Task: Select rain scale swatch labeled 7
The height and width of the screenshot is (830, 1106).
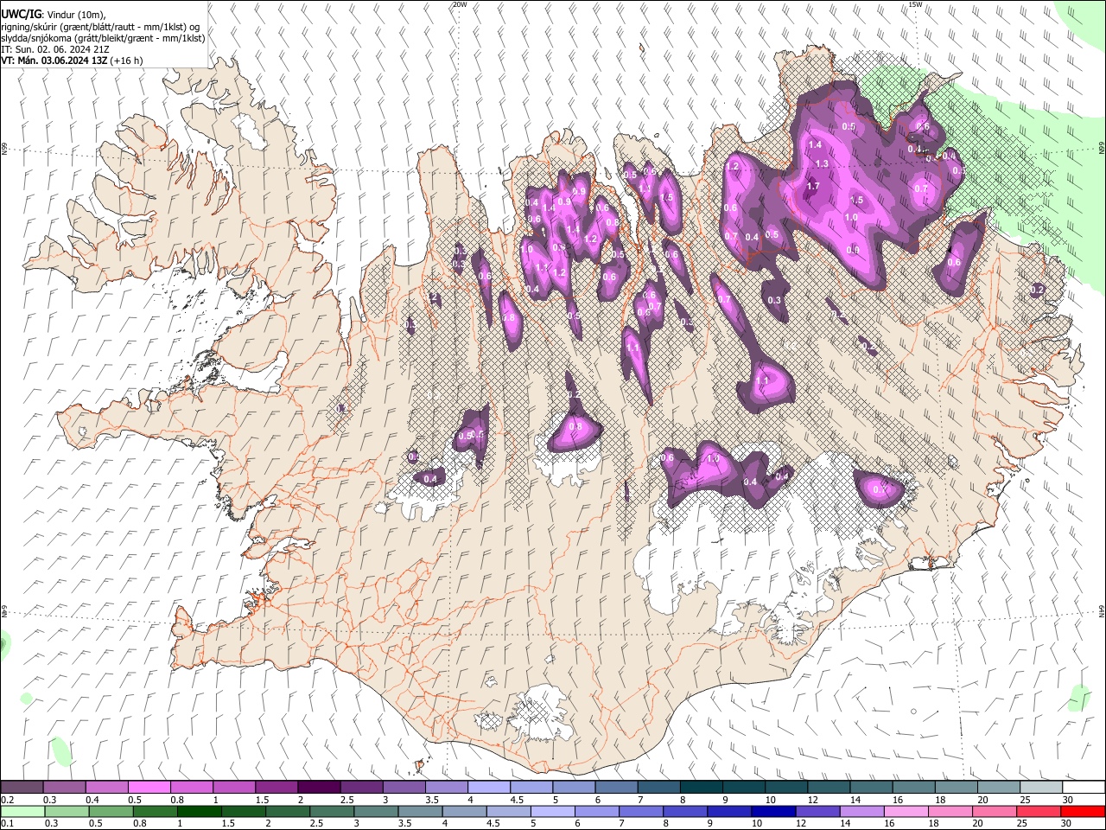Action: point(641,811)
